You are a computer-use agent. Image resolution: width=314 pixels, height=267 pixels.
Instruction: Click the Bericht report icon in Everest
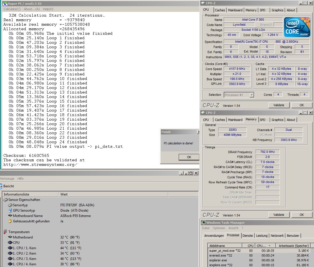coord(1,186)
